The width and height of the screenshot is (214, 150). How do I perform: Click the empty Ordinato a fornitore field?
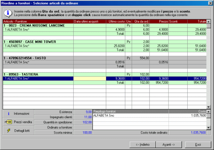point(83,127)
